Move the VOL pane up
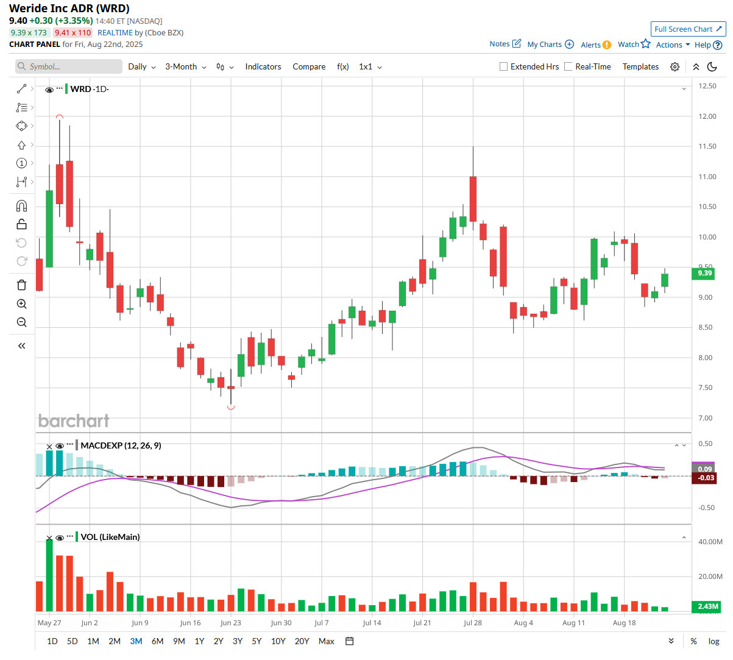 click(x=684, y=538)
